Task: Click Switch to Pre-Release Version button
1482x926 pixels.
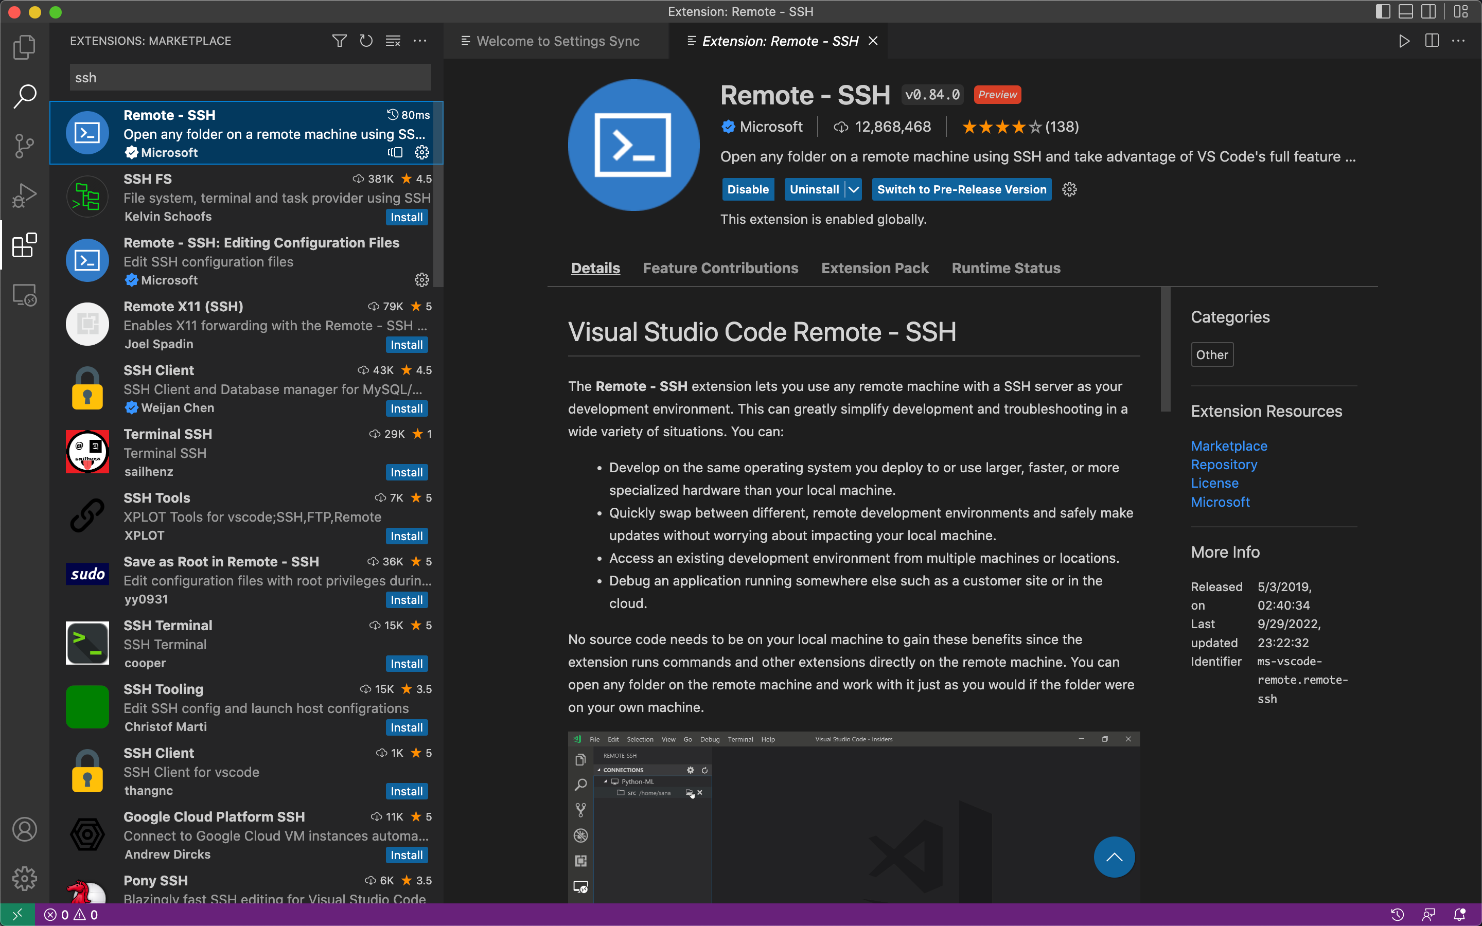Action: 961,190
